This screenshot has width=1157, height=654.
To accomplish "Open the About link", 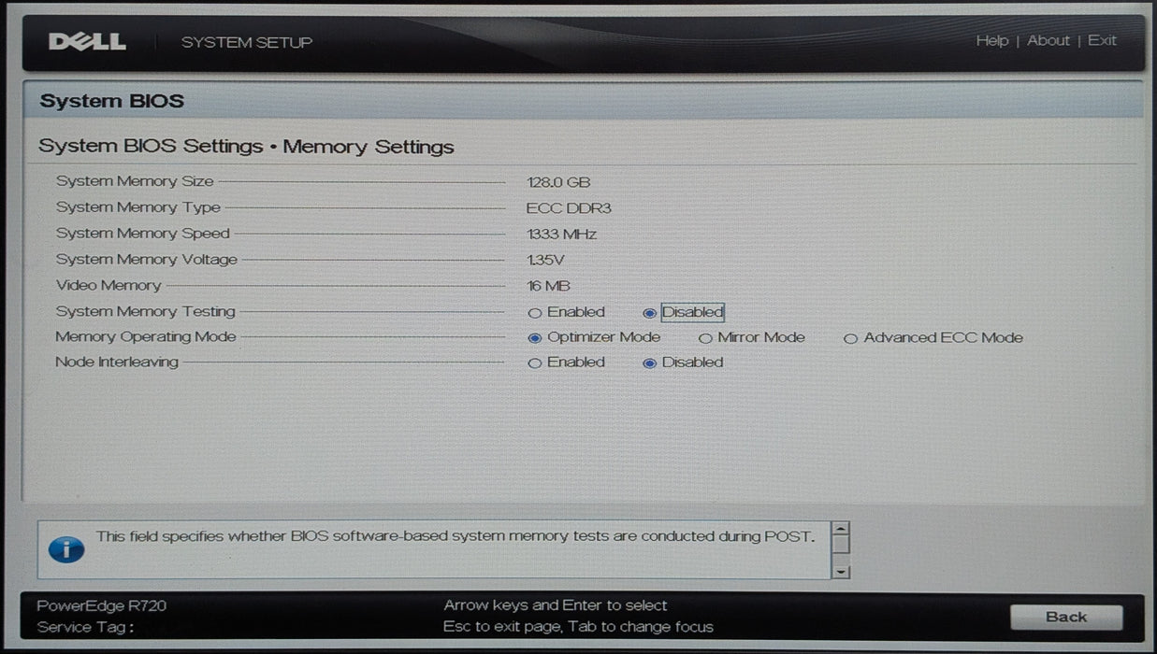I will [1048, 41].
